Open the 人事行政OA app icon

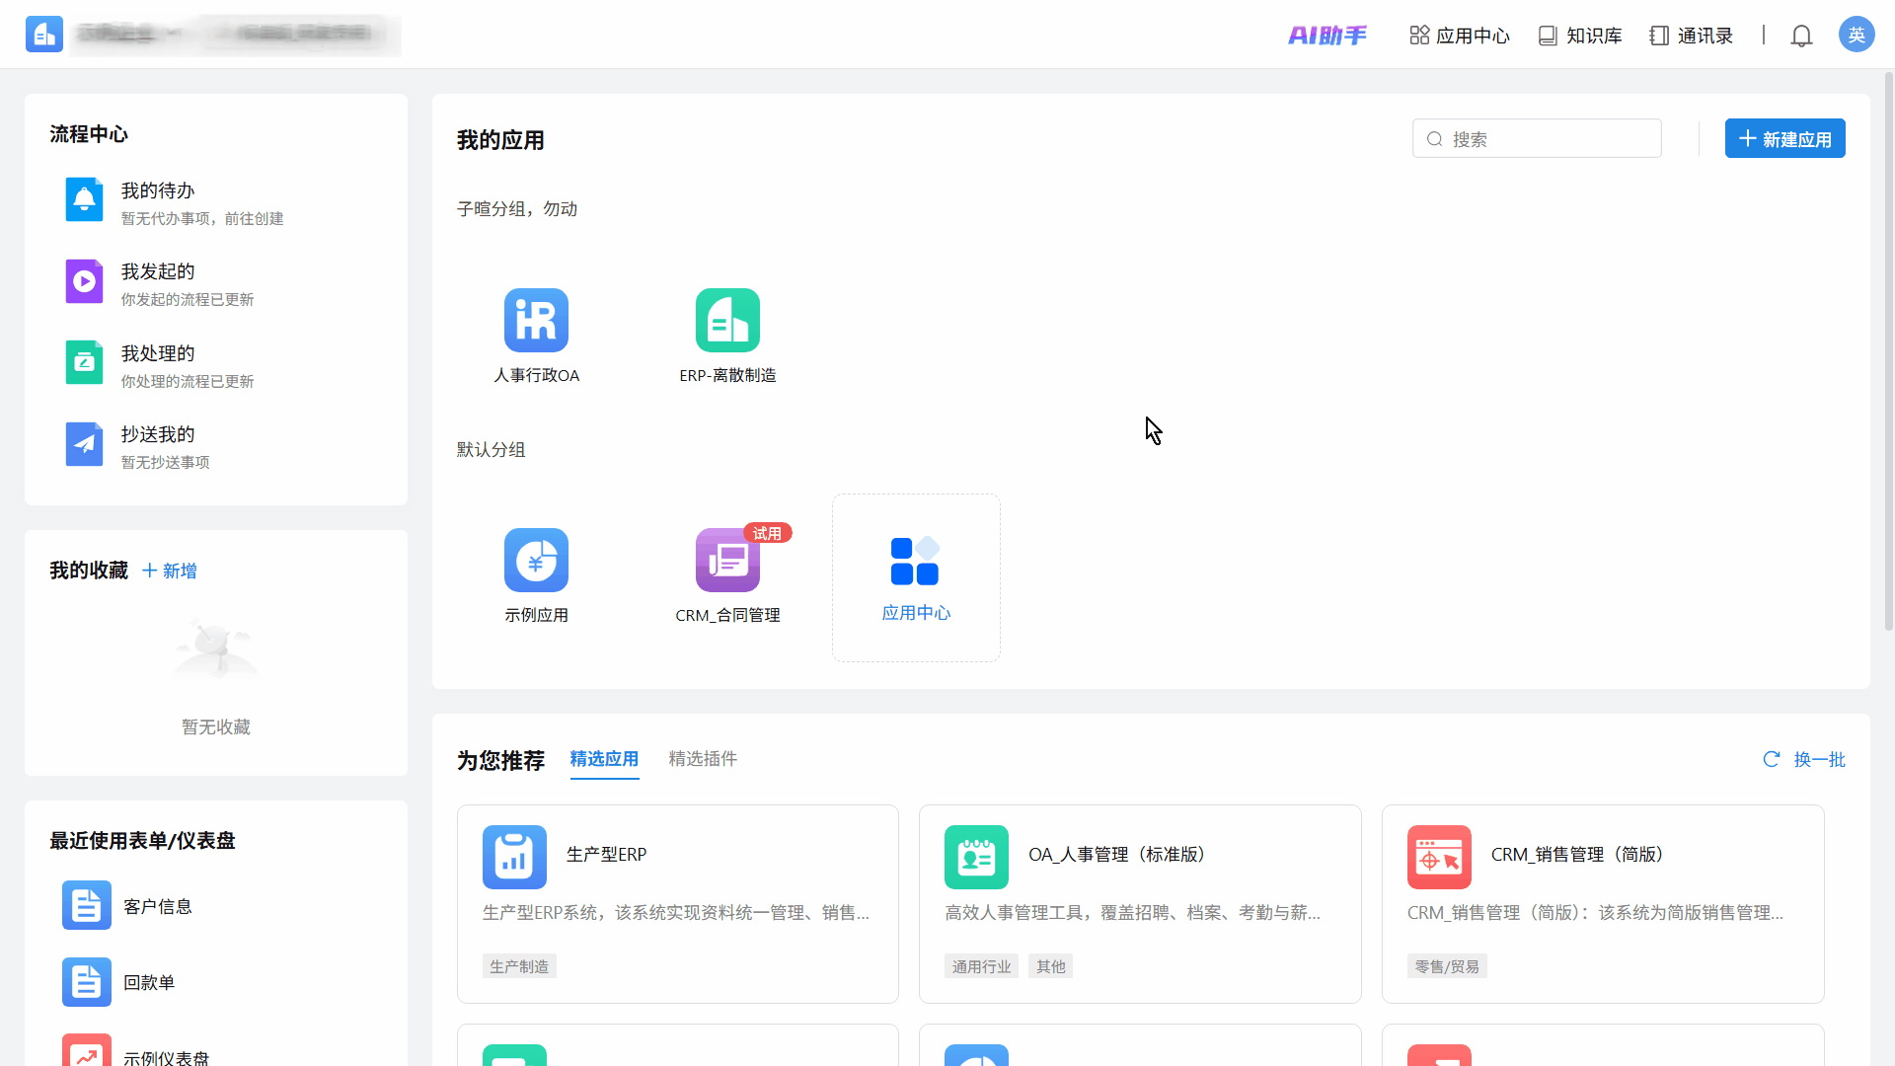click(536, 320)
